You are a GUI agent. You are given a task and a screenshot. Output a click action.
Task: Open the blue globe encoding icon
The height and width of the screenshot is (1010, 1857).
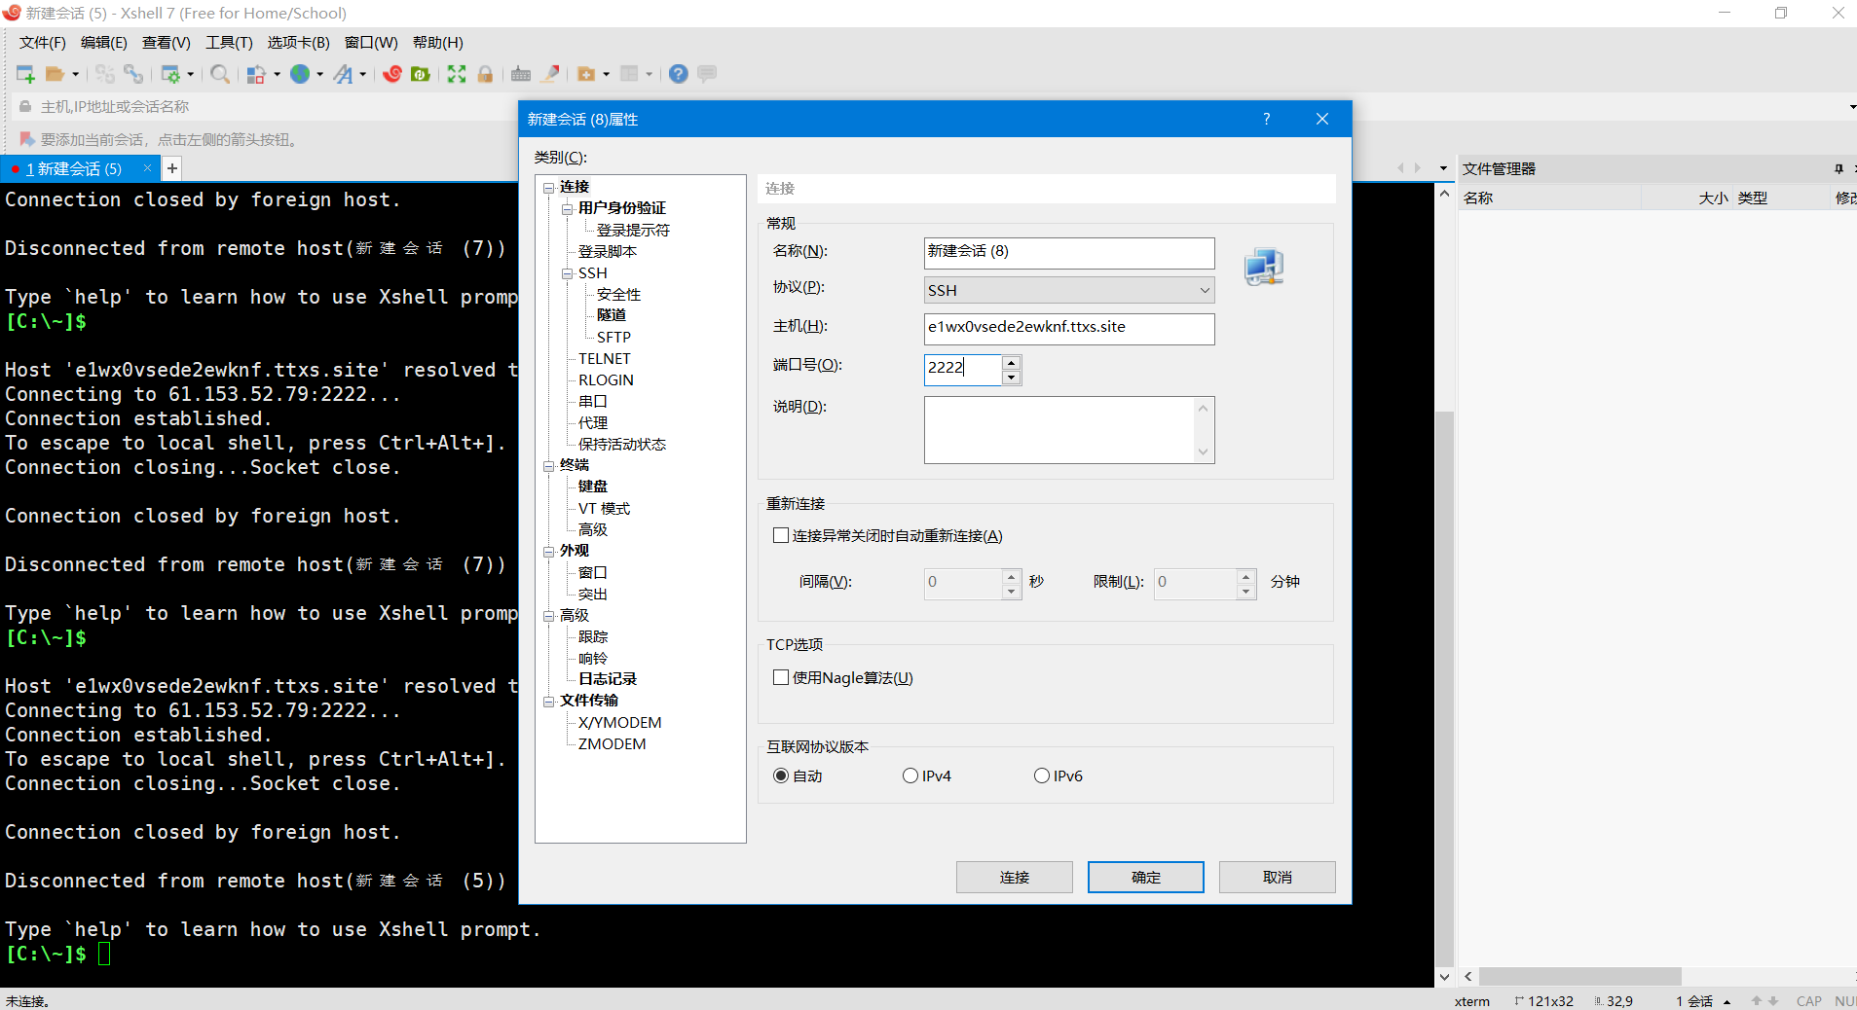[x=300, y=74]
